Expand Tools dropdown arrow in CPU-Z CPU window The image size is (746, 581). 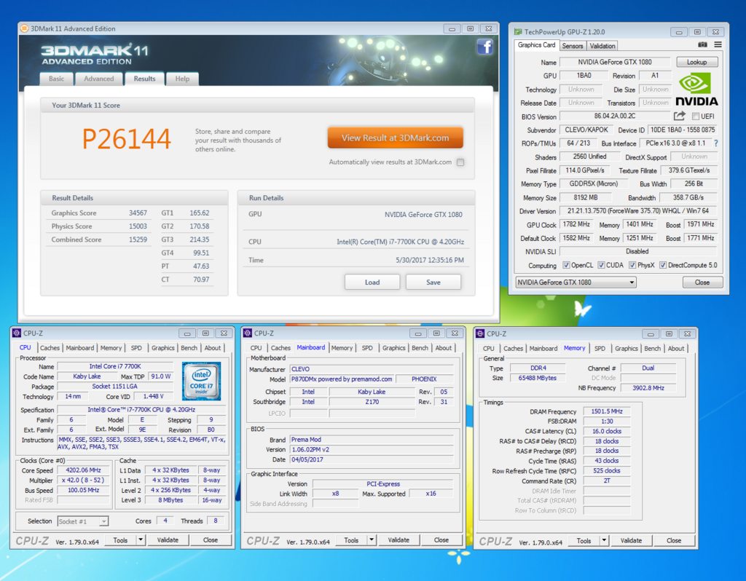pos(141,540)
